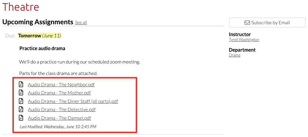Viewport: 308px width, 137px height.
Task: Click the PDF icon beside The Detective file
Action: [21, 109]
